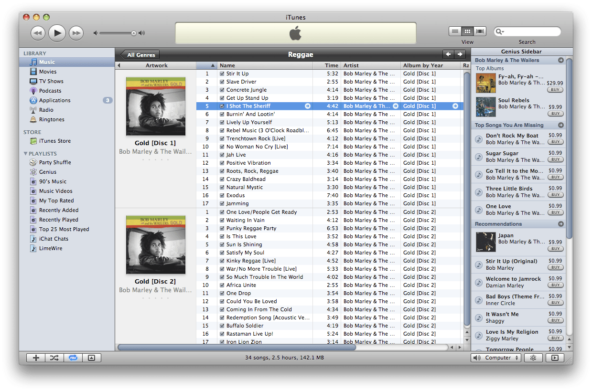This screenshot has height=391, width=592.
Task: Show or hide album artwork pane
Action: [x=91, y=358]
